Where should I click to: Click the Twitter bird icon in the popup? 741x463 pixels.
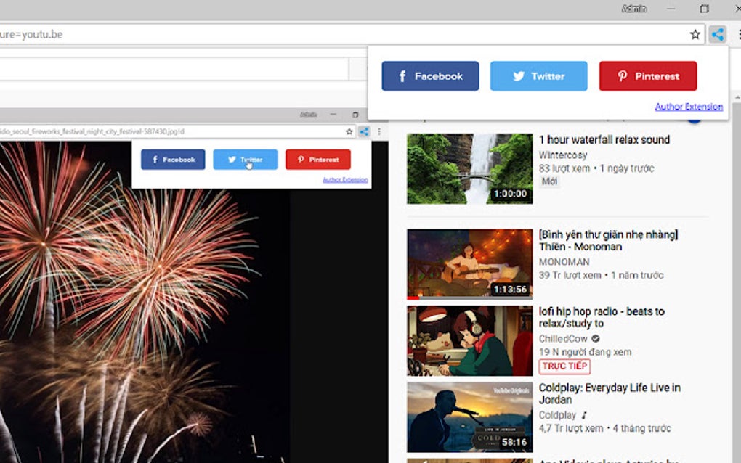pos(520,75)
